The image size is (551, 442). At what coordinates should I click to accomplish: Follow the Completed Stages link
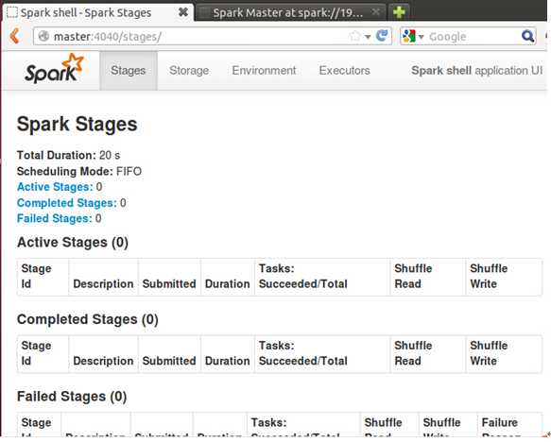click(67, 203)
